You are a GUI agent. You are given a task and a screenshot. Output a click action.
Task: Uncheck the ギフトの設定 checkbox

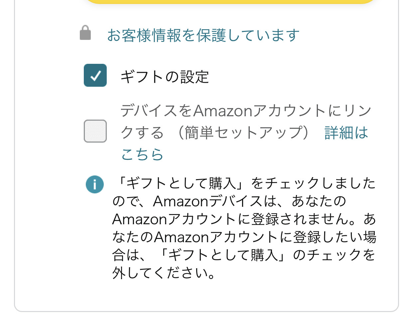[x=95, y=75]
